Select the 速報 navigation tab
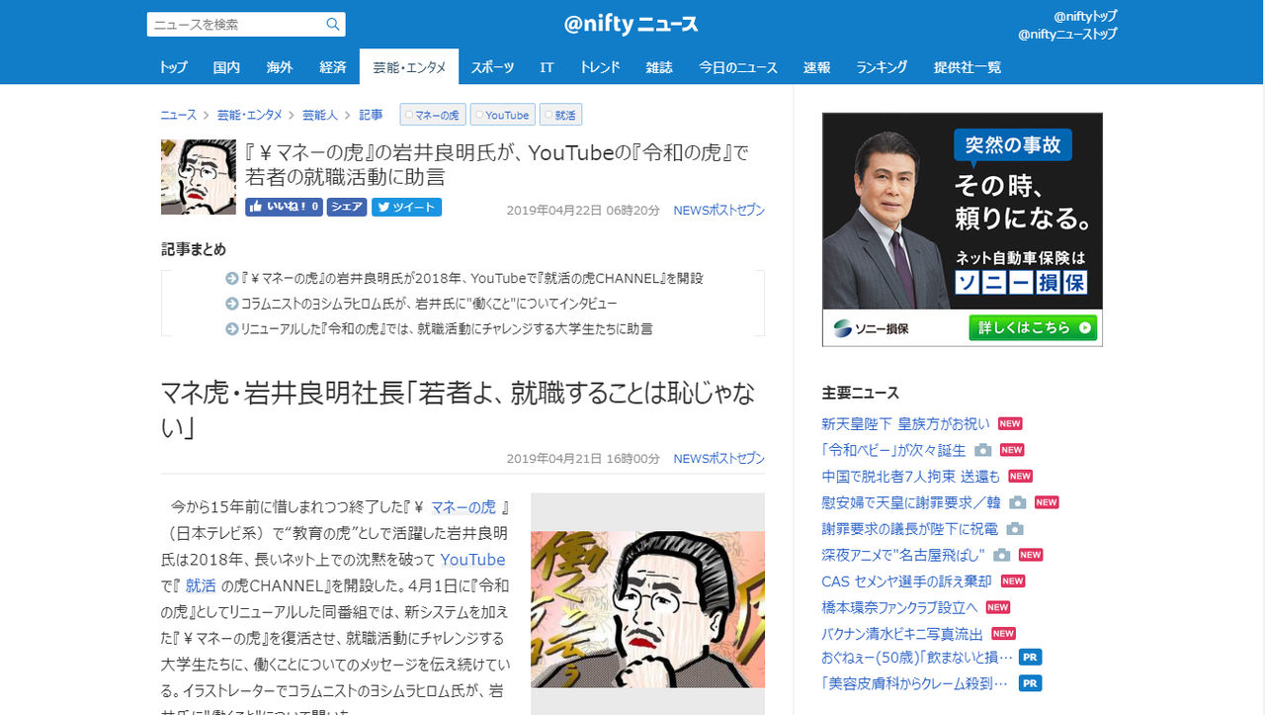The height and width of the screenshot is (715, 1265). pos(816,67)
